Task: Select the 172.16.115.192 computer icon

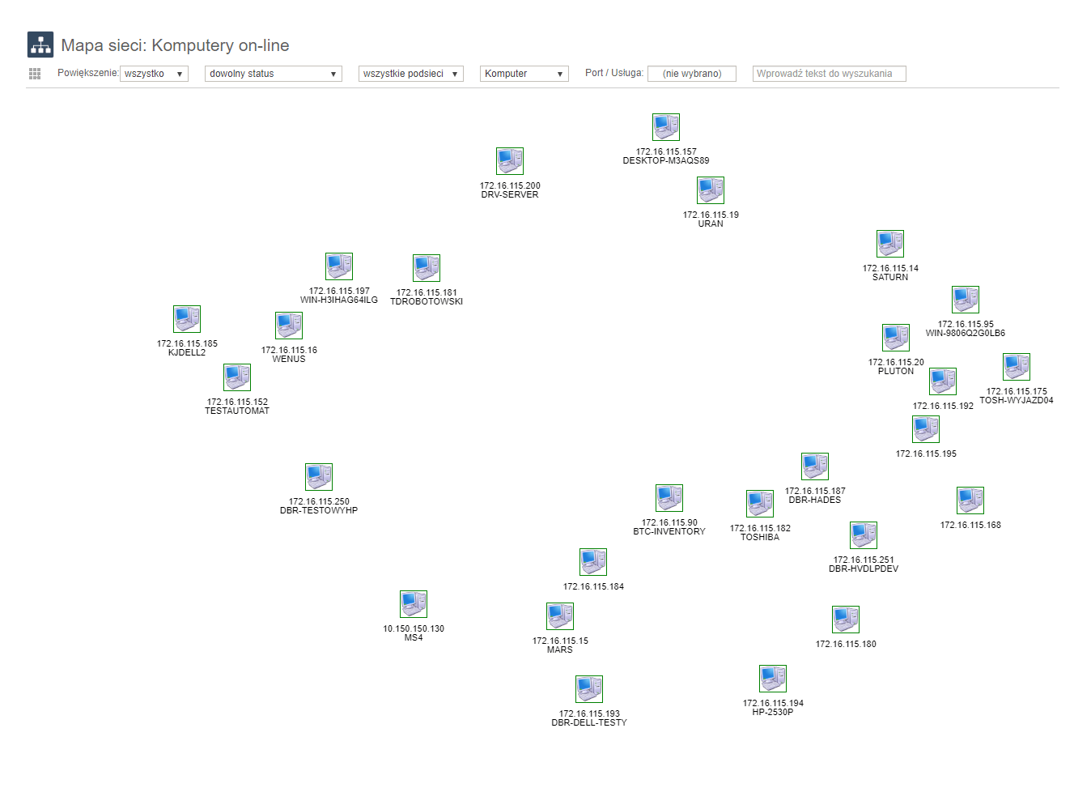Action: coord(943,381)
